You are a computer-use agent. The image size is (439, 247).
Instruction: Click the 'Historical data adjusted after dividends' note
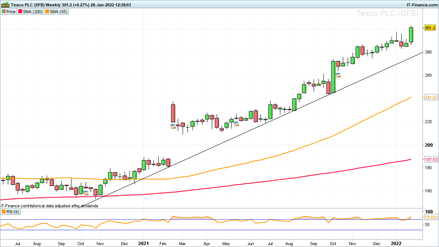[63, 206]
